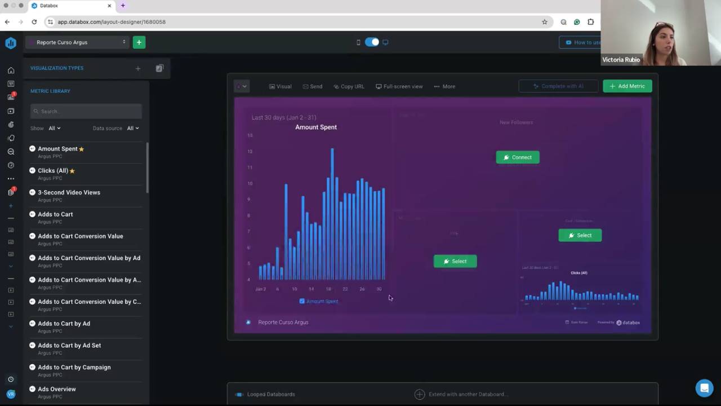Click the metric library Search field
This screenshot has height=406, width=721.
(86, 111)
